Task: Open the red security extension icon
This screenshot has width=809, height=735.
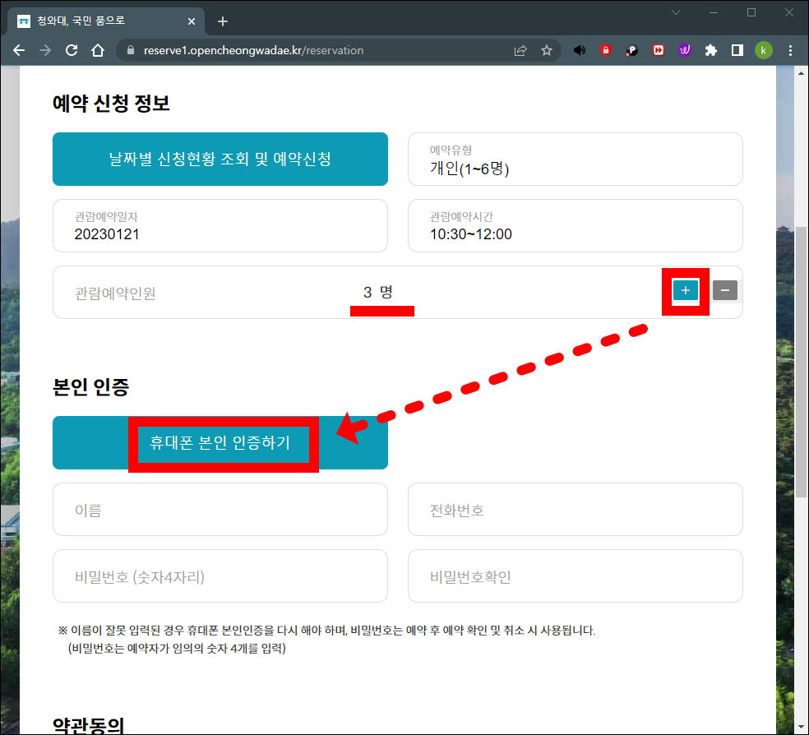Action: point(606,50)
